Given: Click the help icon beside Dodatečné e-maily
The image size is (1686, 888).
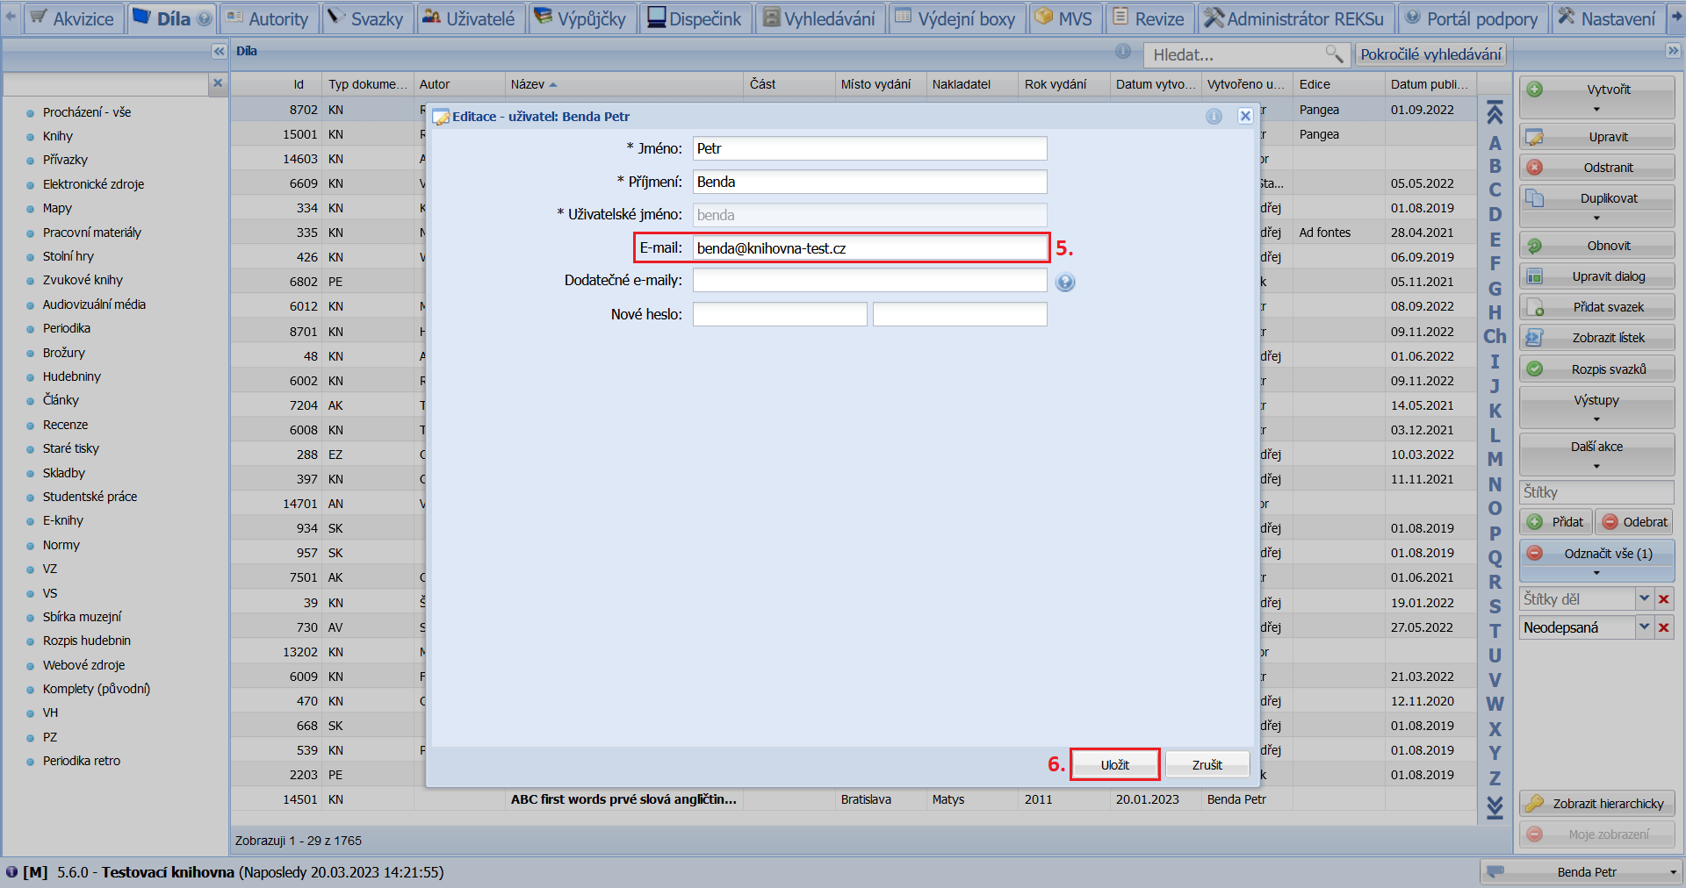Looking at the screenshot, I should [1065, 283].
